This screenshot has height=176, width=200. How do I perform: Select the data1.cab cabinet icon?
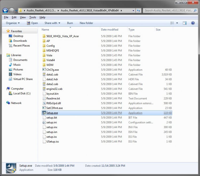[44, 74]
